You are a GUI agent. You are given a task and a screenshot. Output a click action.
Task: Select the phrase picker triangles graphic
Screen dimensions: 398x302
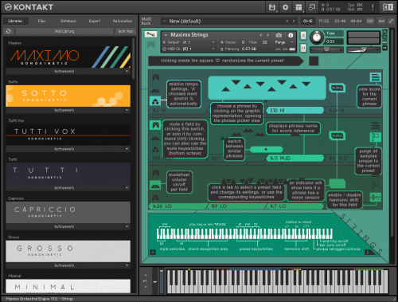(267, 88)
